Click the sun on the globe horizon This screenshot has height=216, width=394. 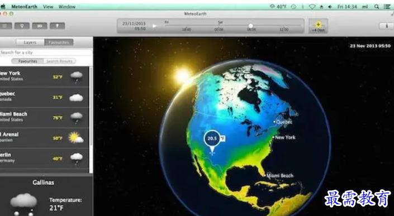point(183,75)
